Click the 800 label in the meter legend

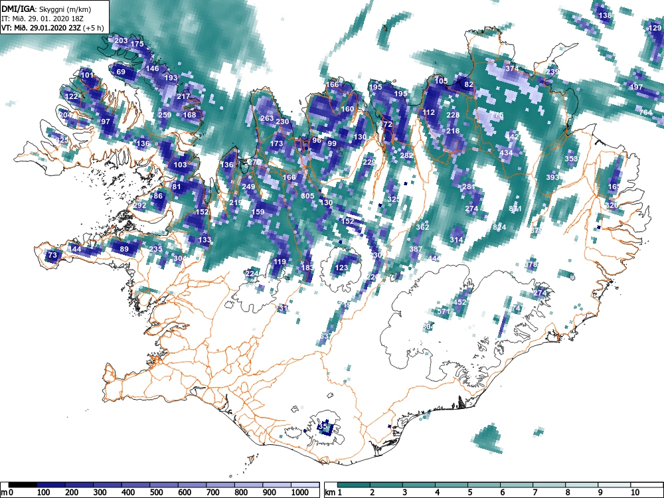point(241,493)
